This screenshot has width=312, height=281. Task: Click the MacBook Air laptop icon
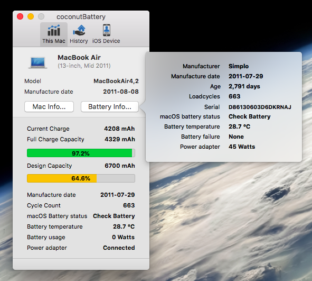tap(38, 62)
